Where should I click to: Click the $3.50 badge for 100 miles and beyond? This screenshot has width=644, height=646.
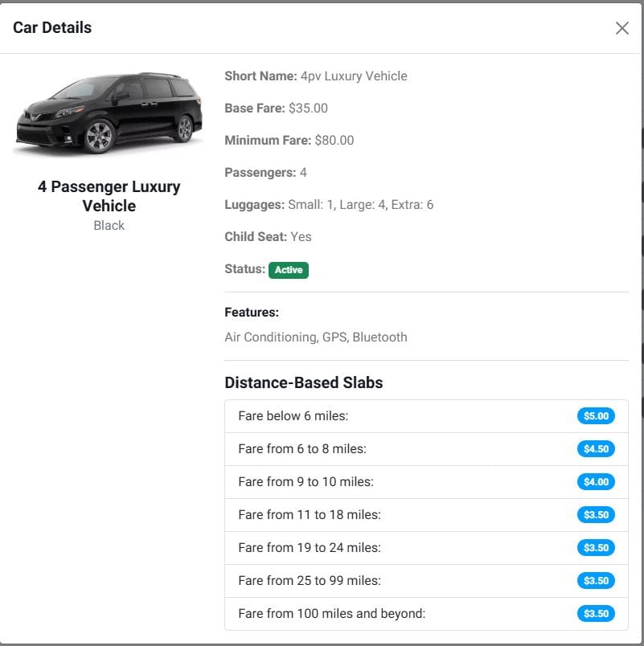tap(596, 613)
